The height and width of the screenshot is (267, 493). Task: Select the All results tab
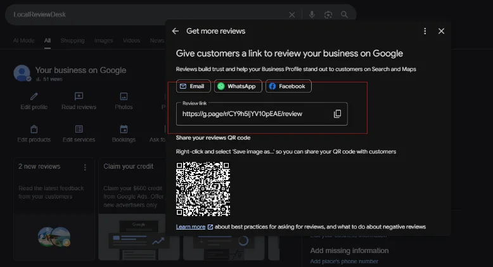coord(48,41)
